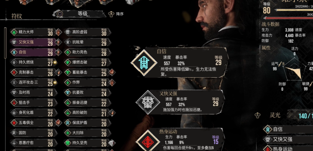Viewport: 313px width, 151px height.
Task: Click 自信 in equipped 灵光 list
Action: coord(288,129)
